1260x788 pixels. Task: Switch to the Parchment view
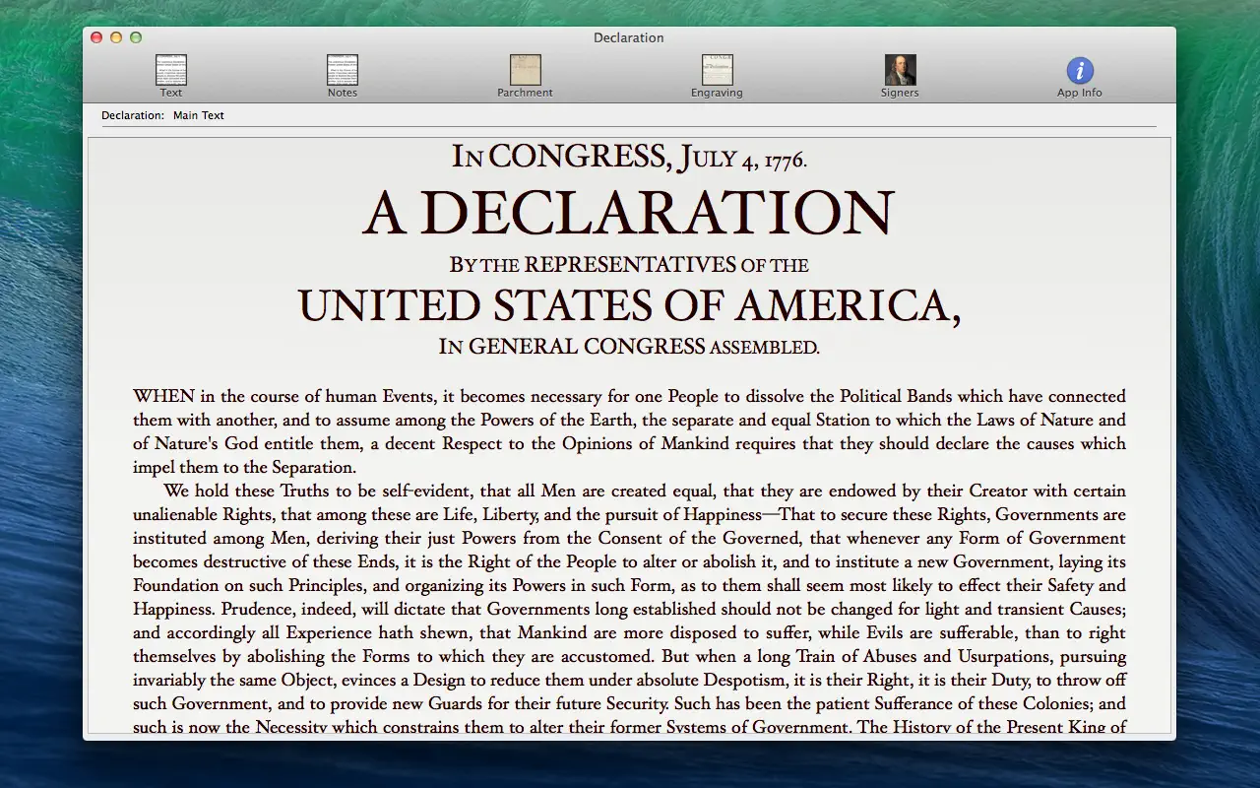(x=525, y=69)
